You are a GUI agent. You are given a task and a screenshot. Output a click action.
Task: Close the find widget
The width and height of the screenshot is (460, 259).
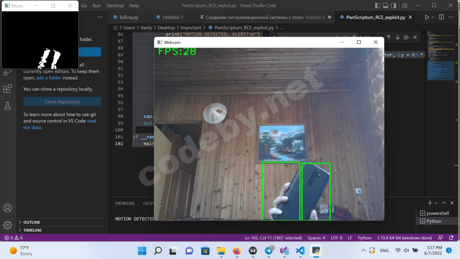pyautogui.click(x=415, y=37)
